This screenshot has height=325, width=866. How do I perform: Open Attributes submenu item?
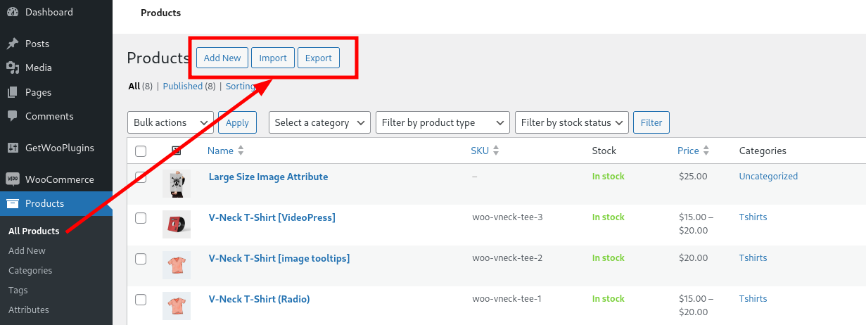point(29,310)
